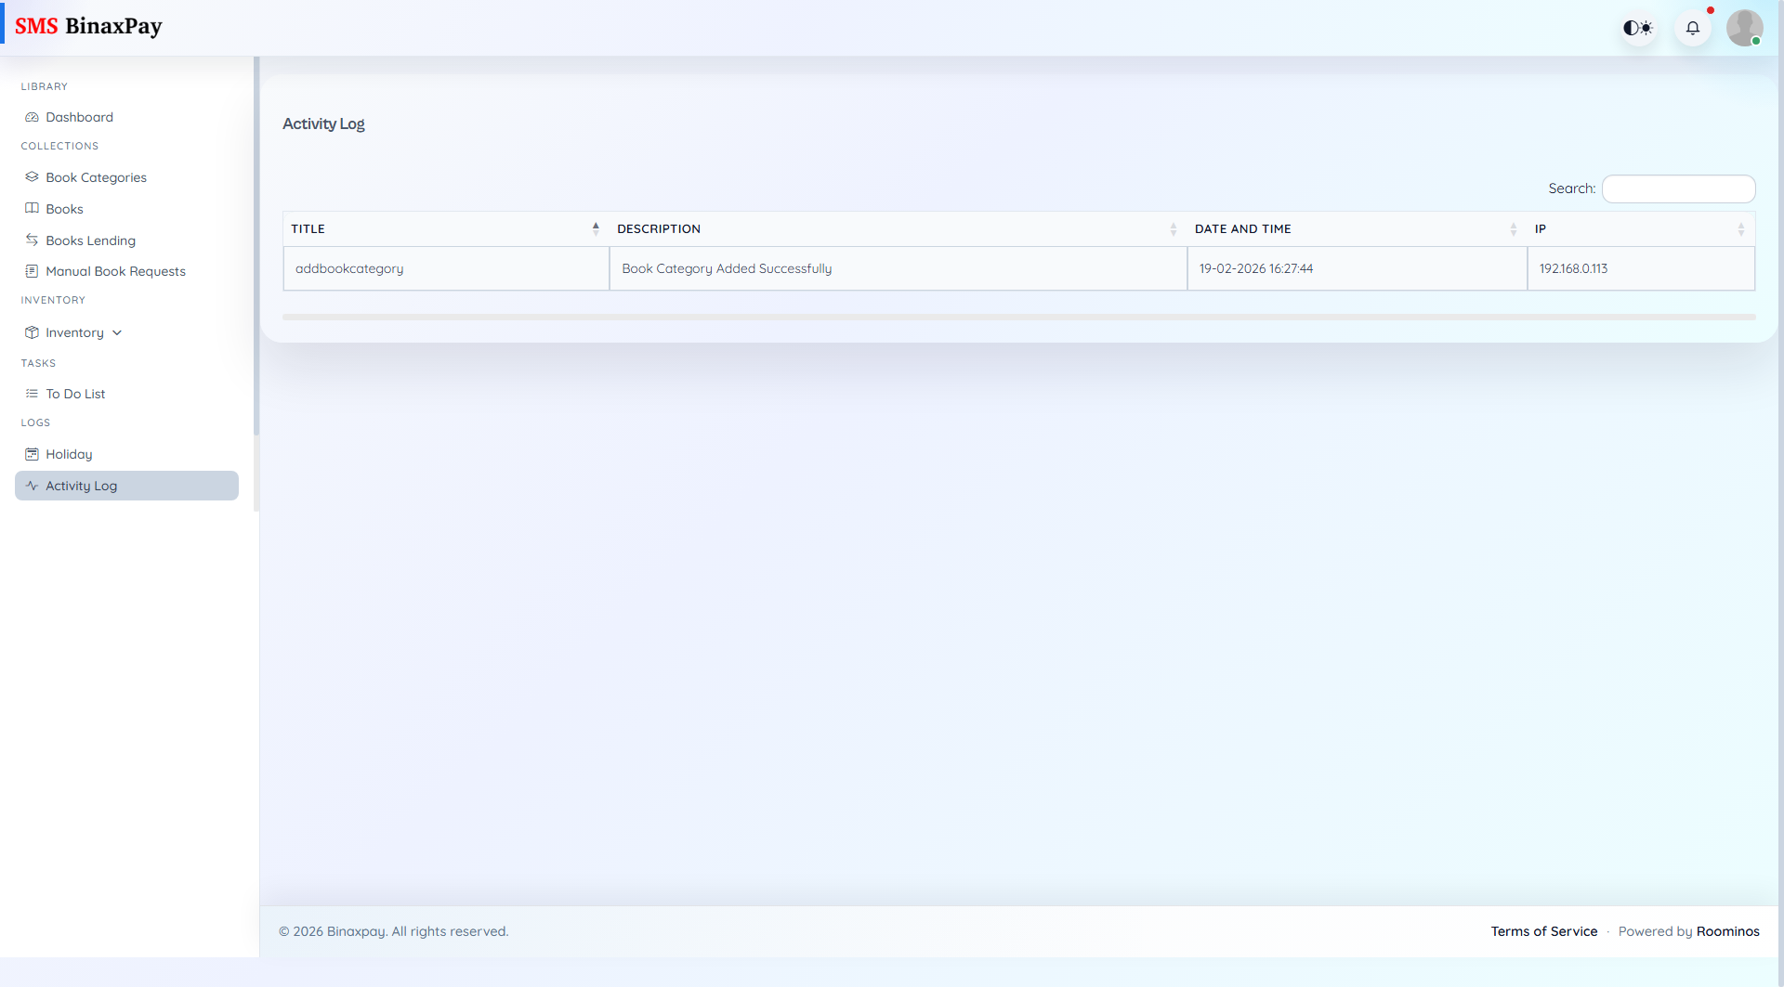This screenshot has width=1784, height=987.
Task: Open the Dashboard from the sidebar icon
Action: [32, 117]
